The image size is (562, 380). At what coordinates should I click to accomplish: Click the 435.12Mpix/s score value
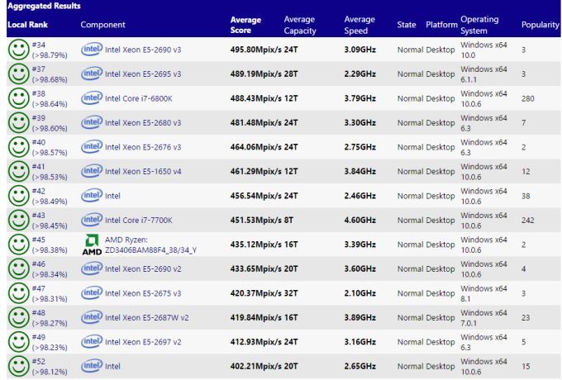(x=256, y=245)
